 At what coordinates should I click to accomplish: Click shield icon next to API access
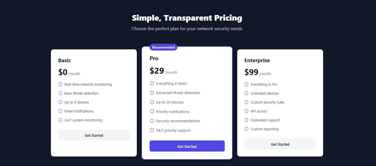246,111
